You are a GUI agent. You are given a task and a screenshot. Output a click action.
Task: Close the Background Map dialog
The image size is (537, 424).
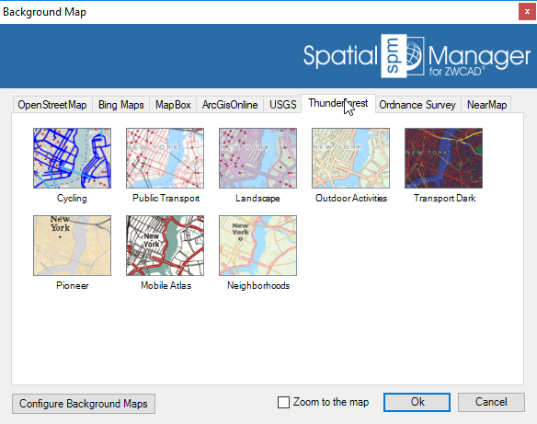(527, 12)
